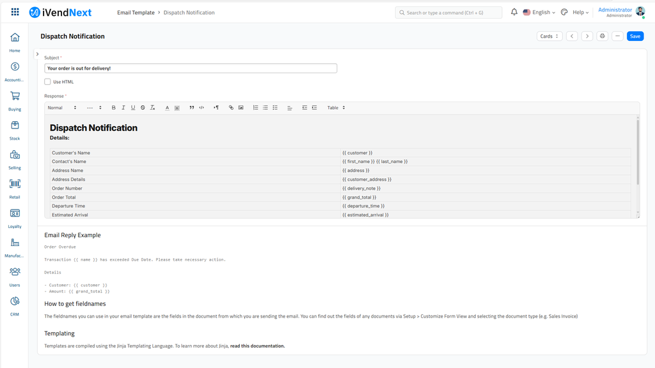Insert an image
Image resolution: width=655 pixels, height=368 pixels.
tap(241, 107)
